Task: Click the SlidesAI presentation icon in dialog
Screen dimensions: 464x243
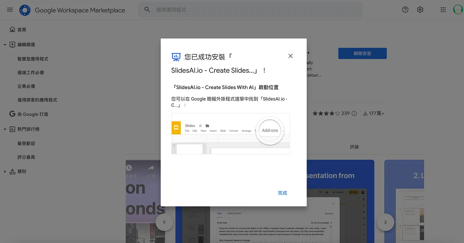Action: [176, 57]
